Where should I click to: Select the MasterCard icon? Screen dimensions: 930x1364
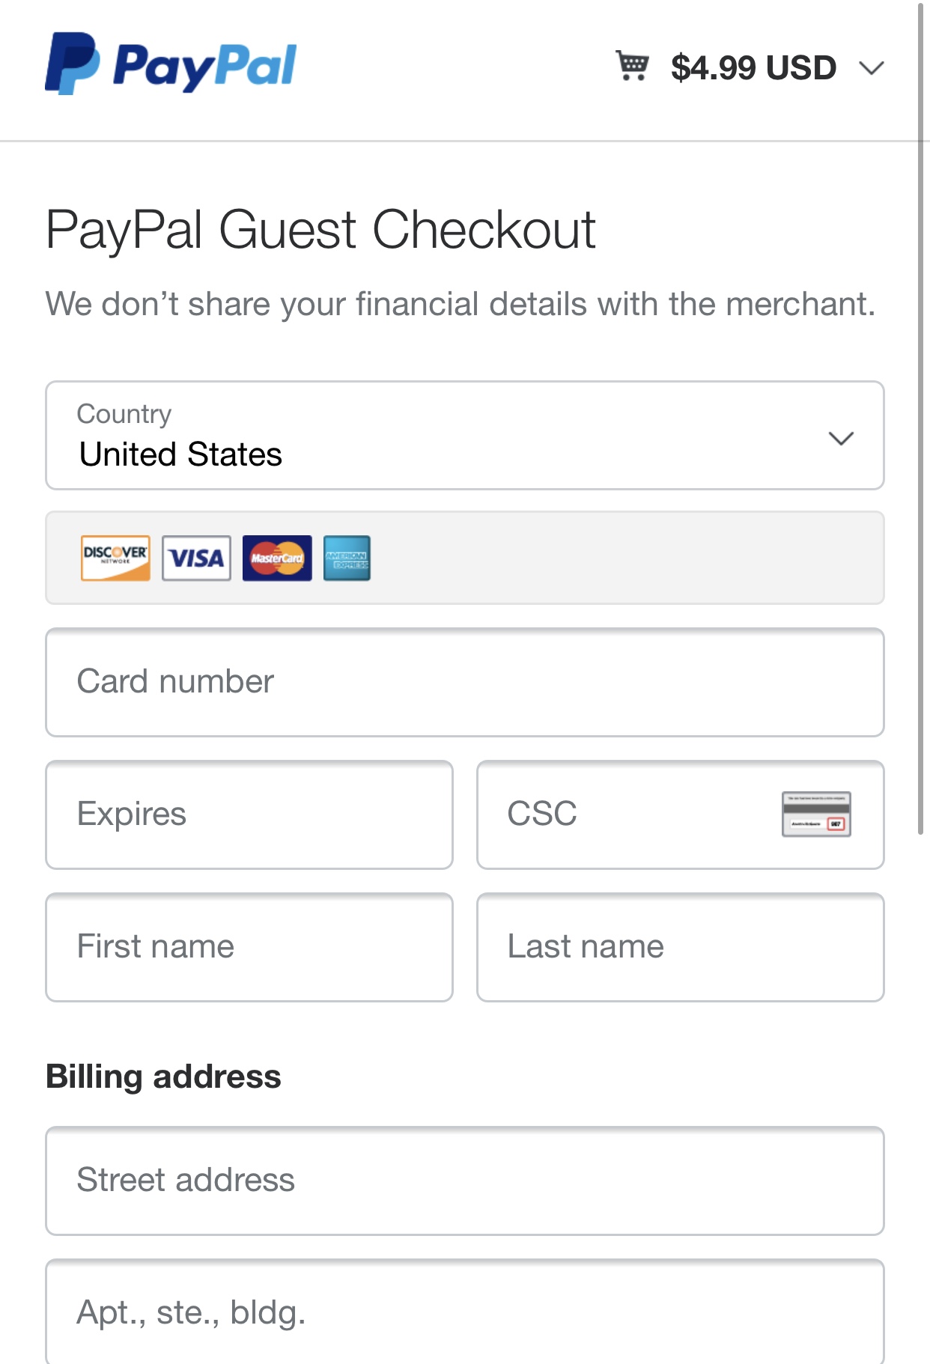tap(277, 558)
